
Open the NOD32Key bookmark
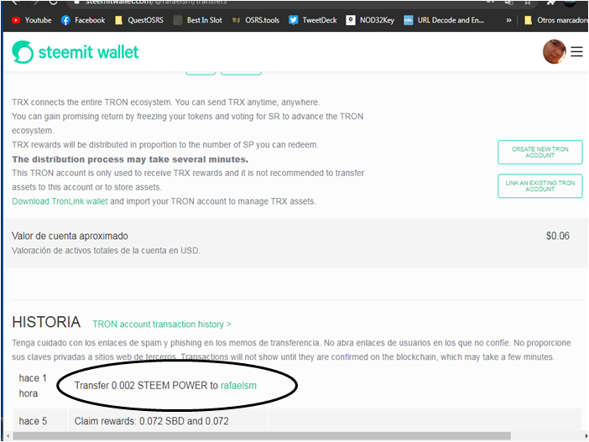(x=370, y=20)
